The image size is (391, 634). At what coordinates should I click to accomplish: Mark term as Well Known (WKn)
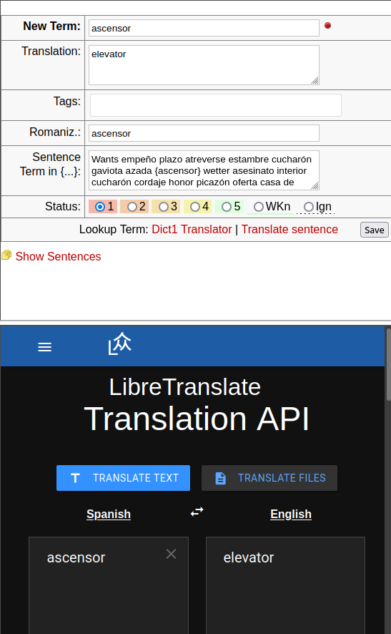click(x=259, y=207)
